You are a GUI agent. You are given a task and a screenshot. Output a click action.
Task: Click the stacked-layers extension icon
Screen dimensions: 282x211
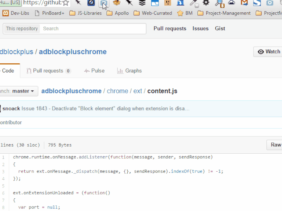pyautogui.click(x=142, y=3)
